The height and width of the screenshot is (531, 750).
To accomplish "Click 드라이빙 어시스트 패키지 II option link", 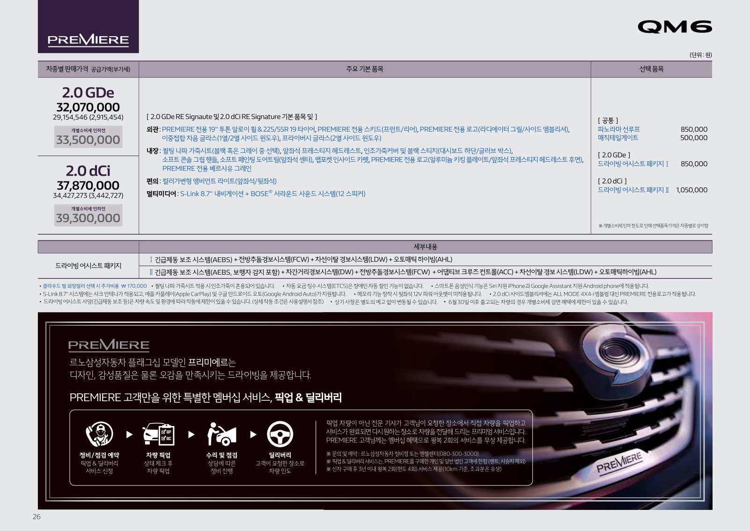I will pos(633,190).
